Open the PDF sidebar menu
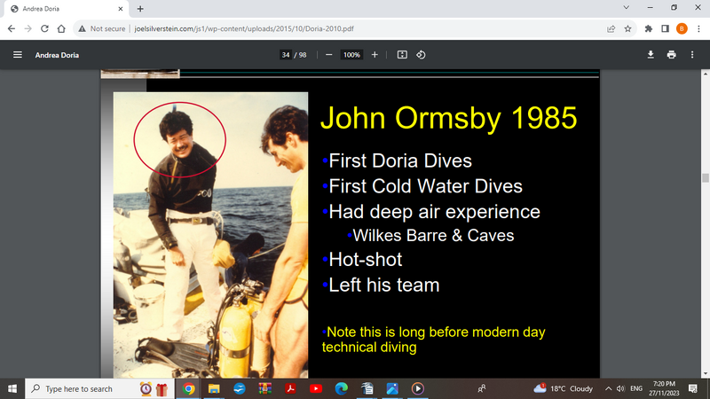 click(x=17, y=54)
